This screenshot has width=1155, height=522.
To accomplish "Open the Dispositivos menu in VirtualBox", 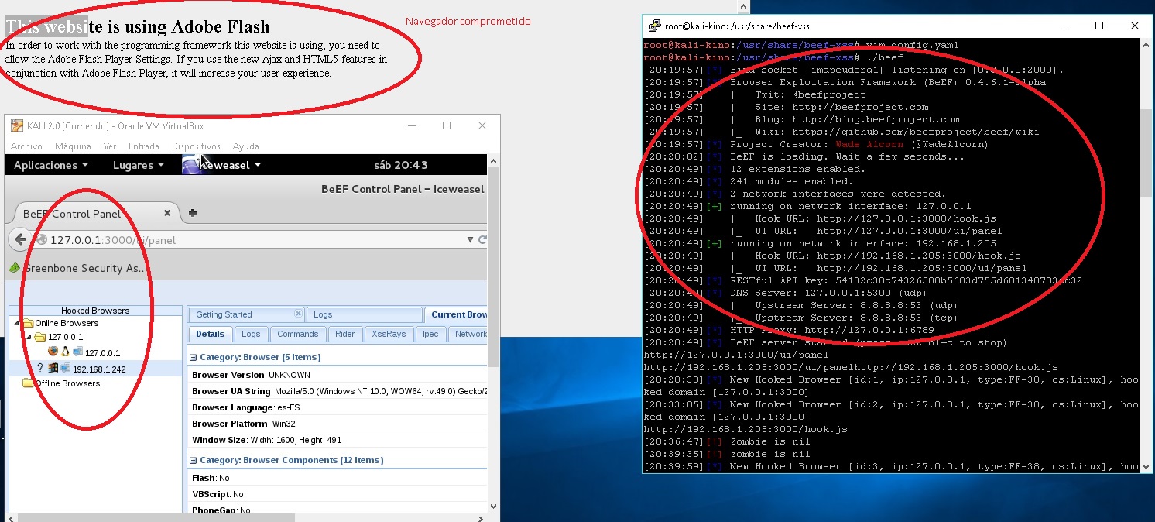I will coord(196,146).
